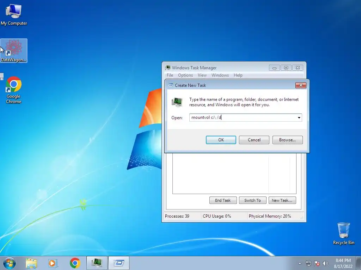Viewport: 361px width, 270px height.
Task: Click the CPU Usage: 0% status text
Action: click(x=217, y=216)
